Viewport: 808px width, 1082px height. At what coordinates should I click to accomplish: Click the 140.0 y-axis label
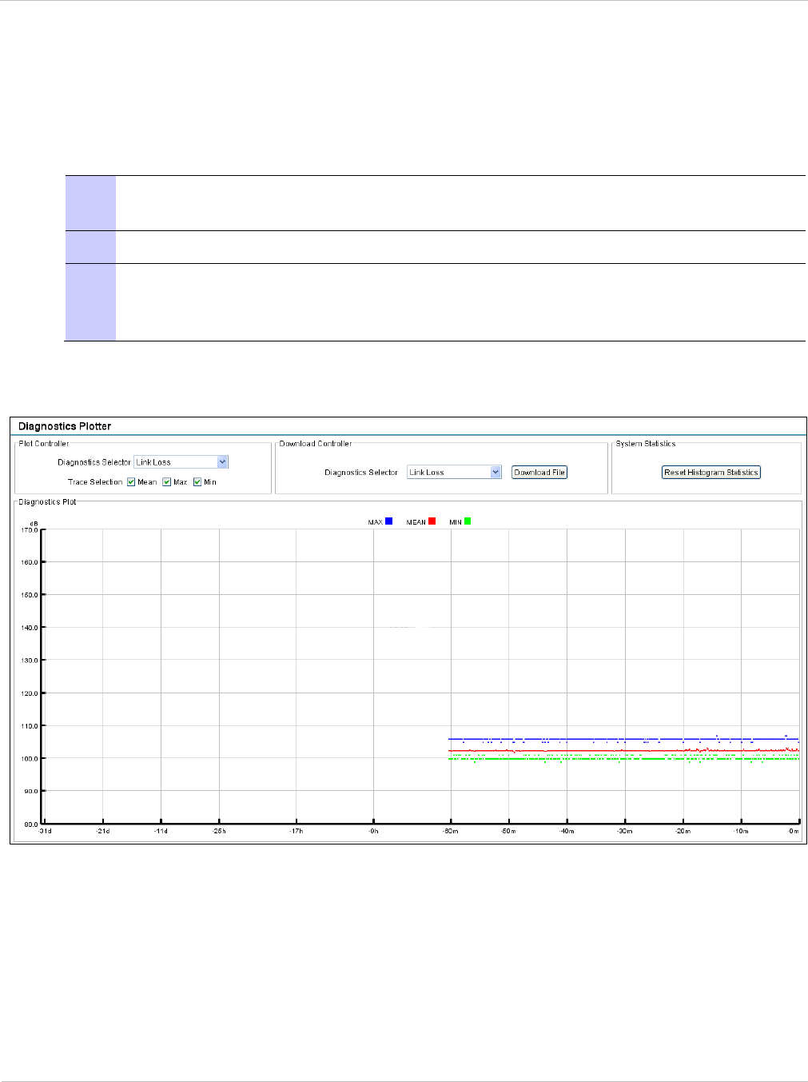(30, 629)
